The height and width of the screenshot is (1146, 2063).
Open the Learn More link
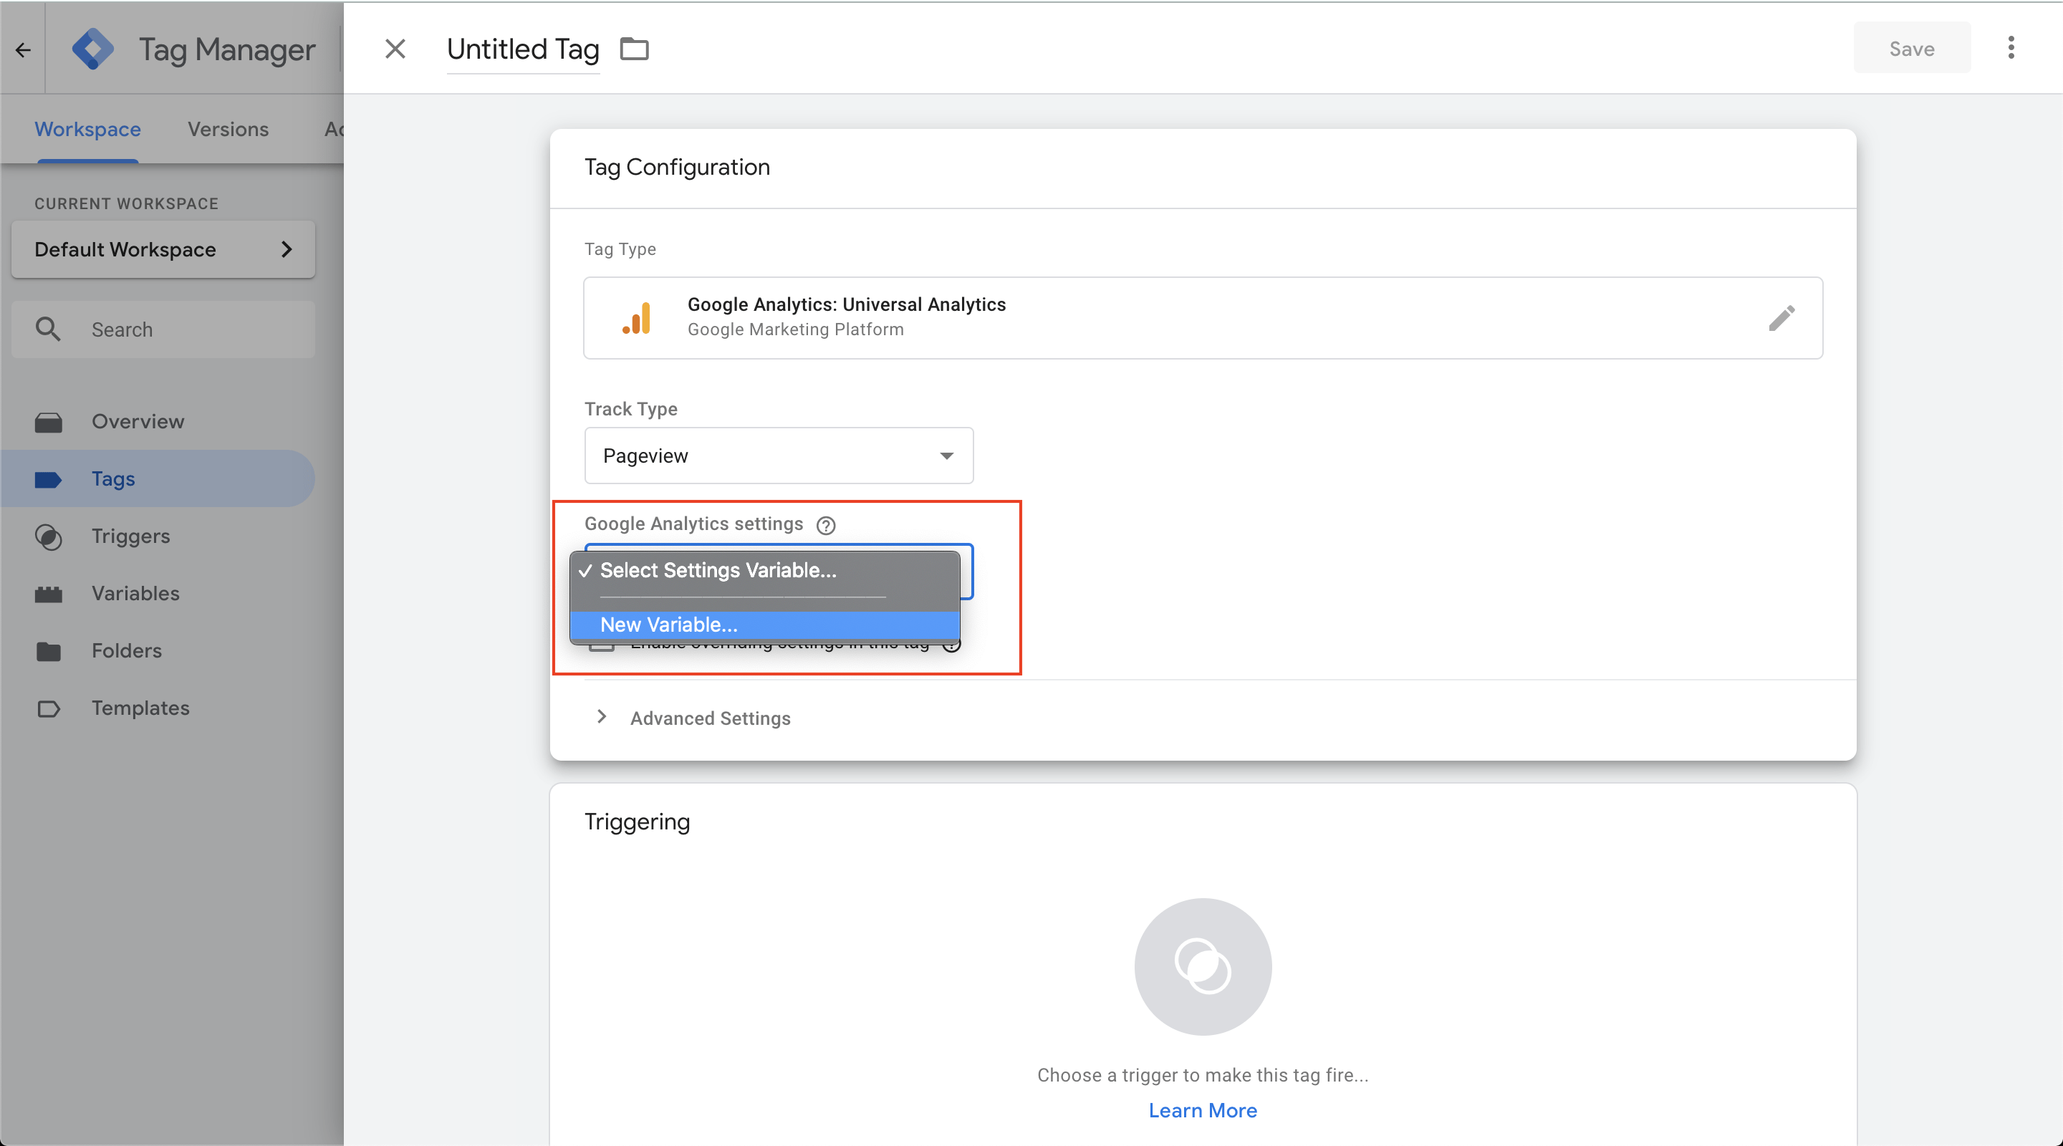(1202, 1110)
